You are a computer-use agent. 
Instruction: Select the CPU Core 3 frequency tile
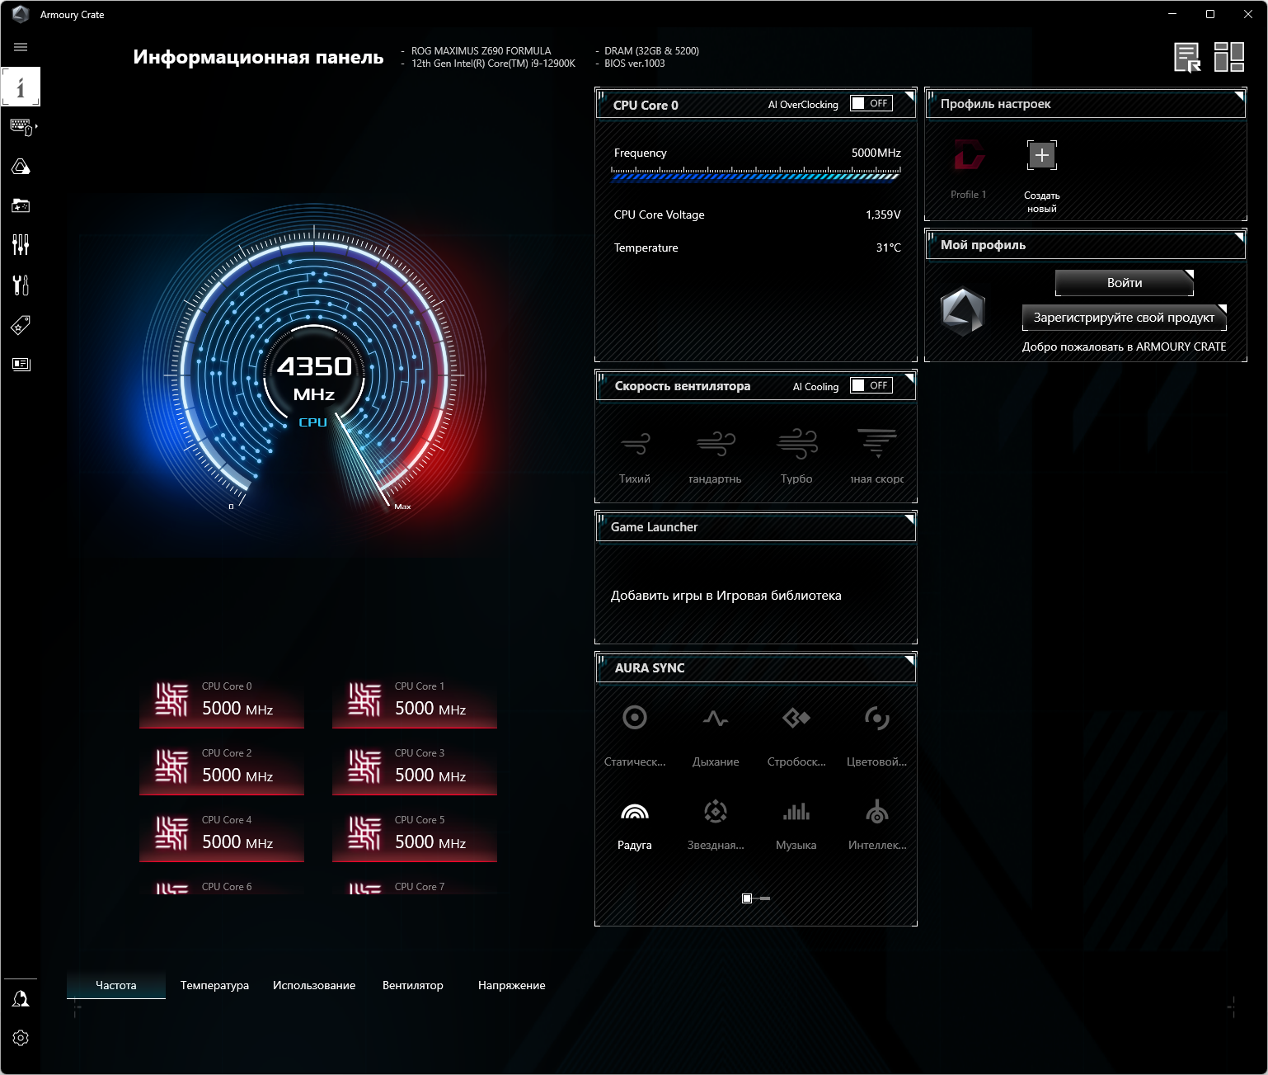click(x=415, y=767)
